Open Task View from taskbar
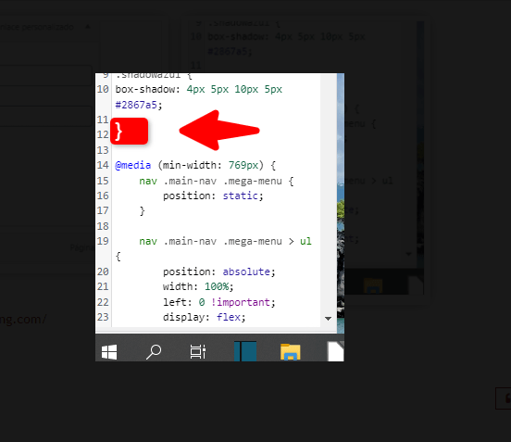511x442 pixels. [x=198, y=352]
